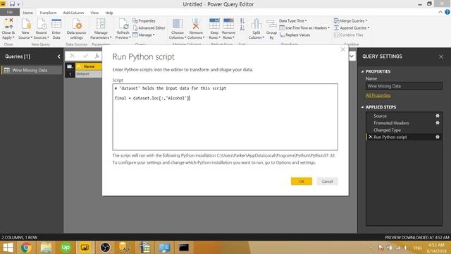The image size is (451, 254).
Task: Open the All Properties link
Action: click(x=378, y=95)
